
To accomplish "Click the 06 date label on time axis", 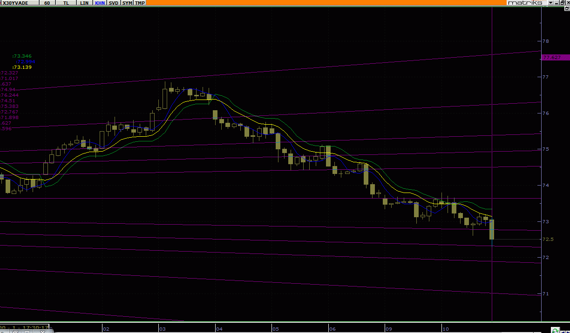I will [332, 329].
